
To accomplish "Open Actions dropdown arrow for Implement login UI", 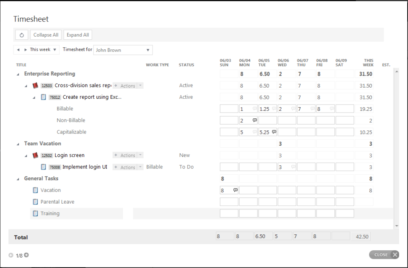I will click(141, 167).
